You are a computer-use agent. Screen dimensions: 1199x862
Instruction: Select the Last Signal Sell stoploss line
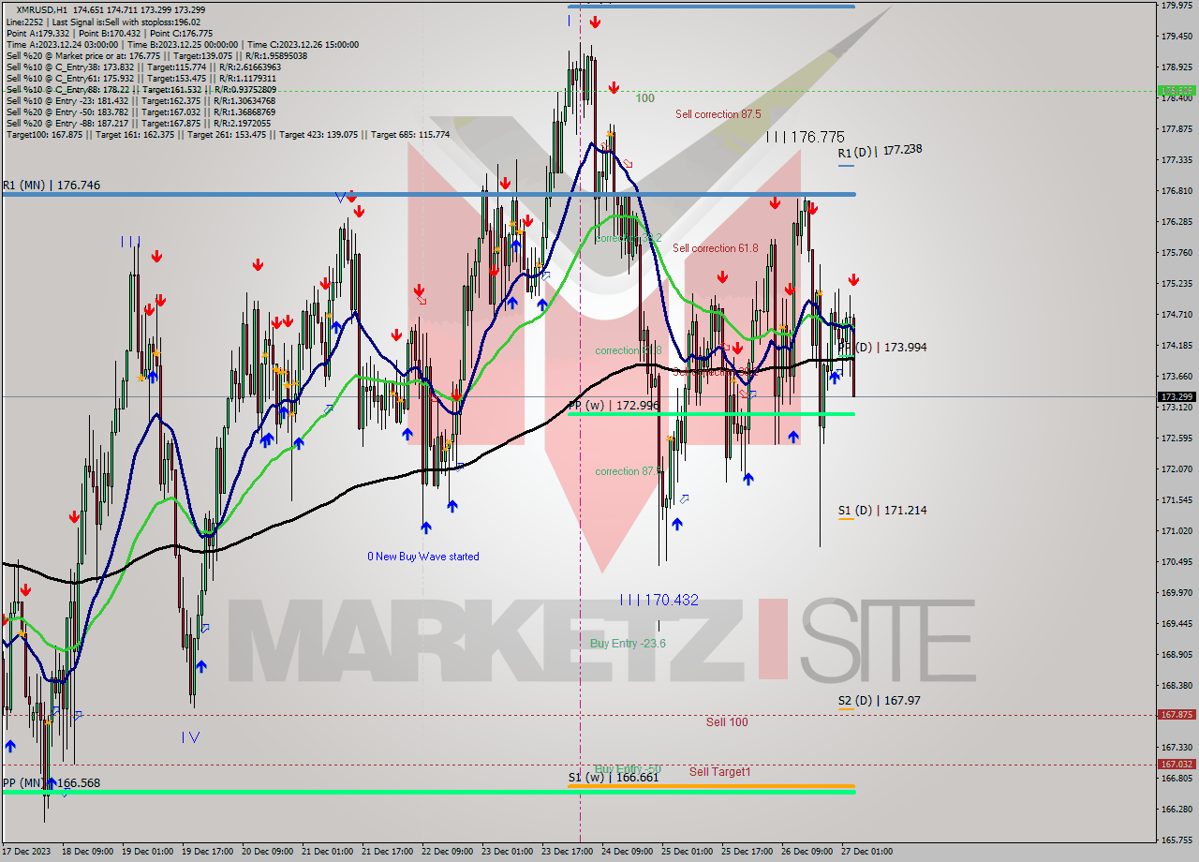[103, 22]
